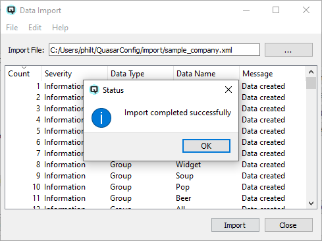
Task: Click the Quasar icon in the Status dialog title
Action: [x=94, y=90]
